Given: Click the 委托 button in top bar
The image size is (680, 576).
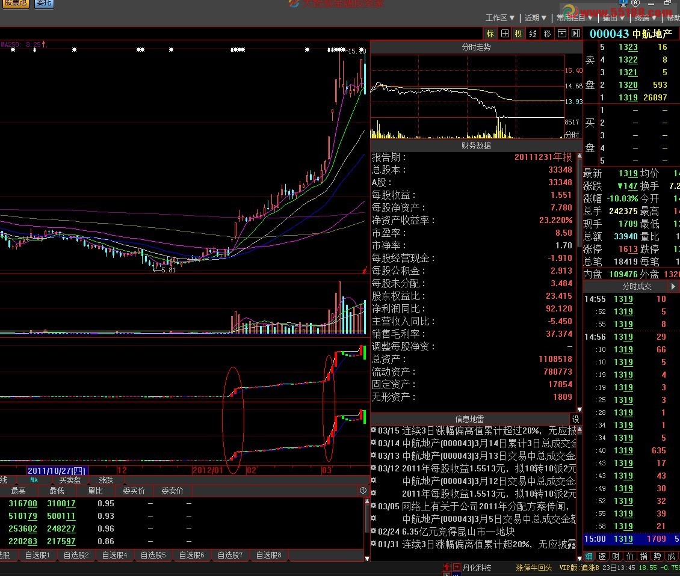Looking at the screenshot, I should point(43,4).
